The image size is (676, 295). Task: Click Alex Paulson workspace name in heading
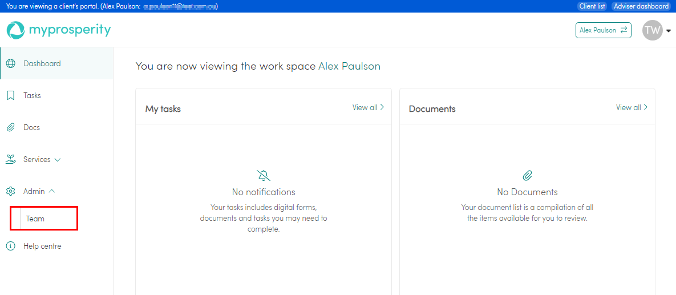click(x=349, y=66)
